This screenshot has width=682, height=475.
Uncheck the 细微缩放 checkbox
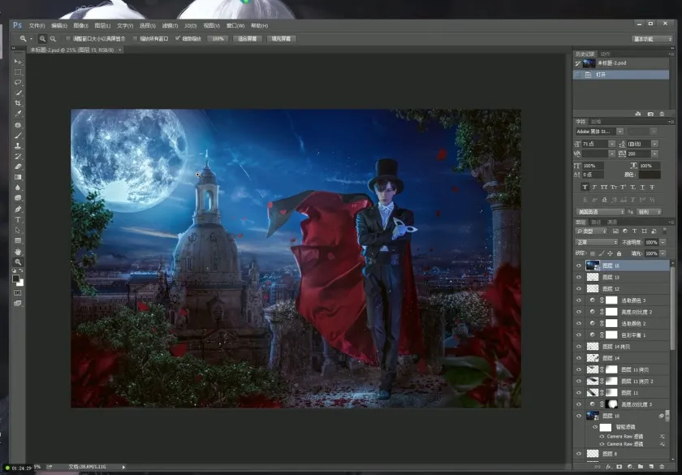point(178,38)
